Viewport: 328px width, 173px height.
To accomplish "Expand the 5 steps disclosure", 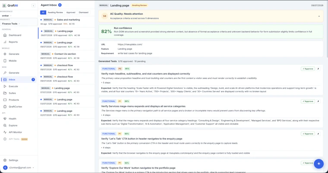I will tap(106, 83).
